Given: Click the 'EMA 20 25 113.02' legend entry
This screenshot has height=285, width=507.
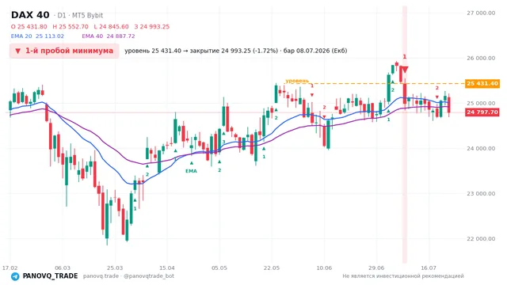Looking at the screenshot, I should 37,36.
